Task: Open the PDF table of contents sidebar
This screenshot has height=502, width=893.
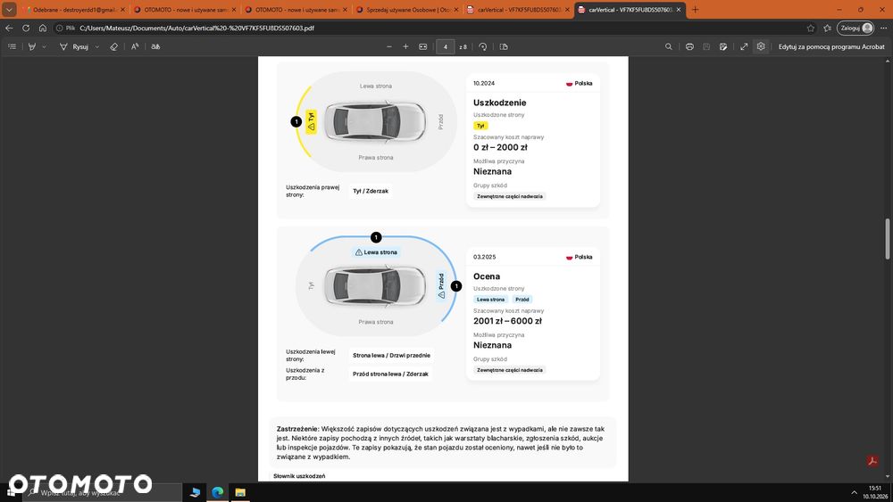Action: (12, 46)
